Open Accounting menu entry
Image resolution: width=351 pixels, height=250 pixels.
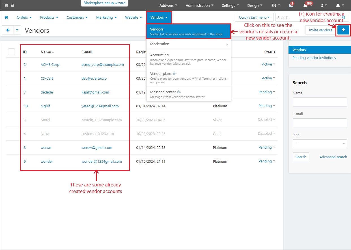point(189,59)
